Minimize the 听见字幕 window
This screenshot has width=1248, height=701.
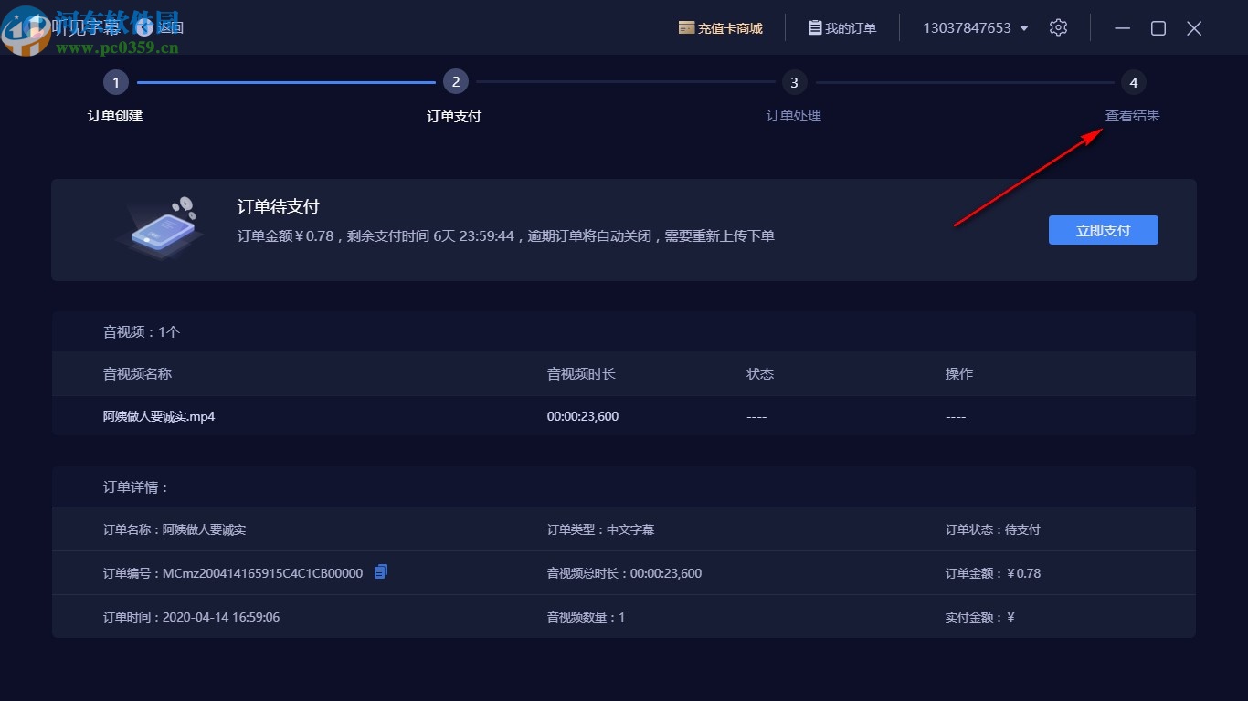point(1123,28)
